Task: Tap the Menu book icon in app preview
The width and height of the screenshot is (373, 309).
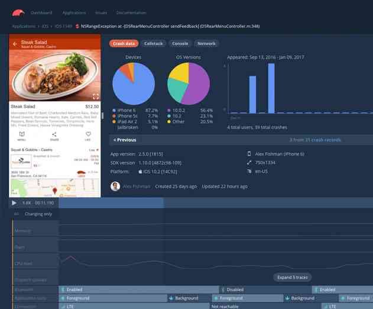Action: tap(22, 136)
